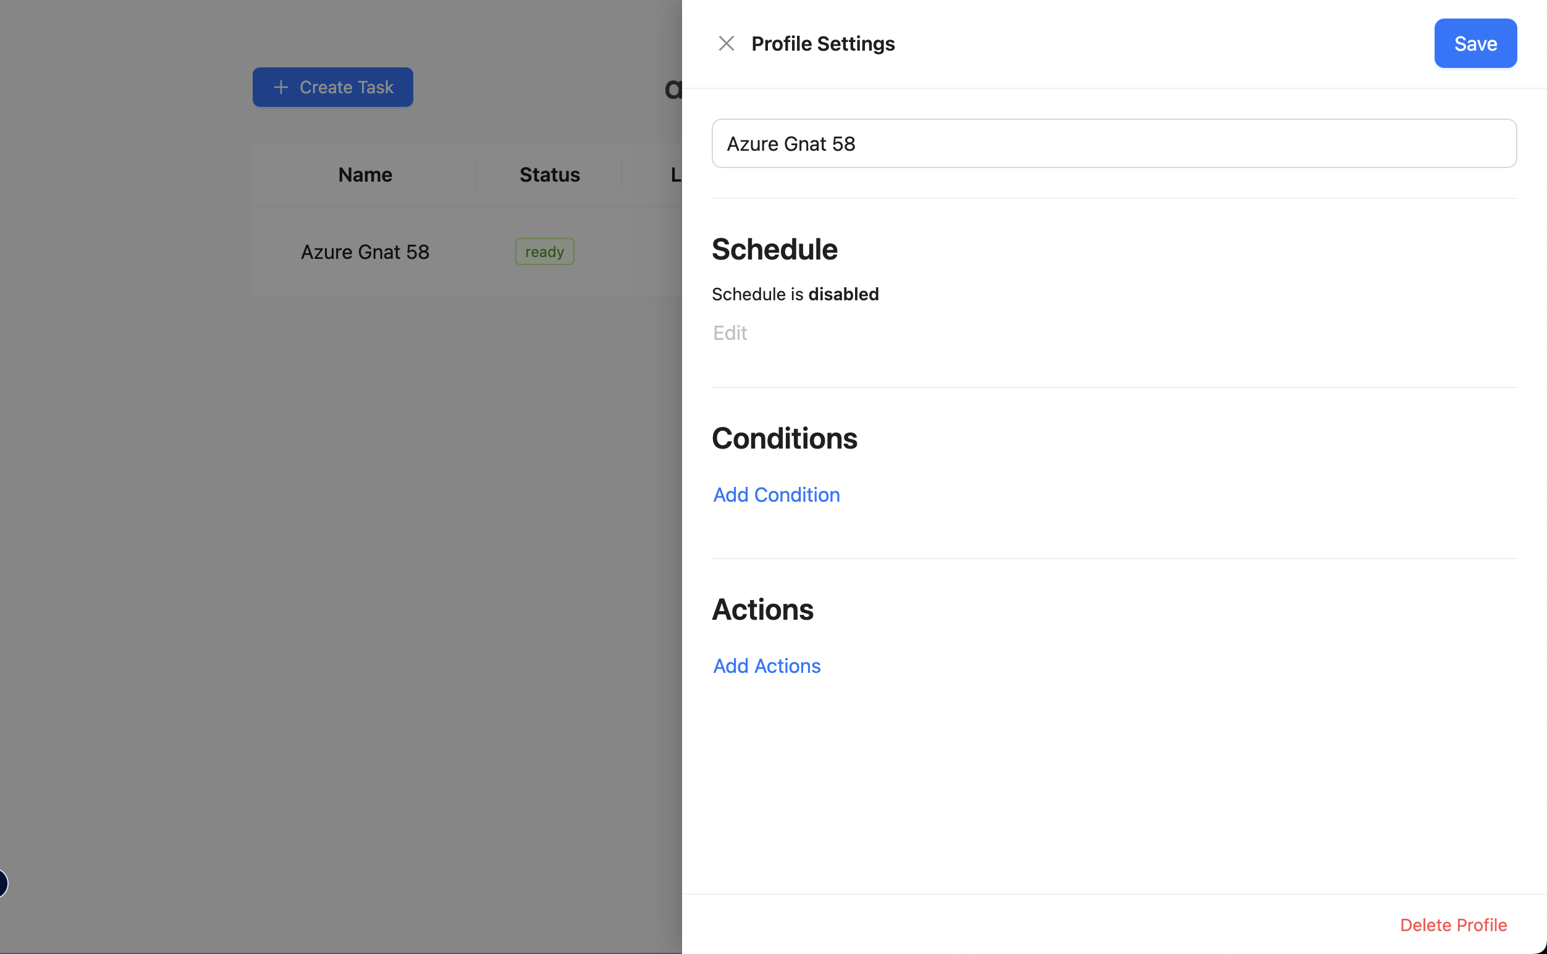
Task: Click the Name column header
Action: tap(365, 175)
